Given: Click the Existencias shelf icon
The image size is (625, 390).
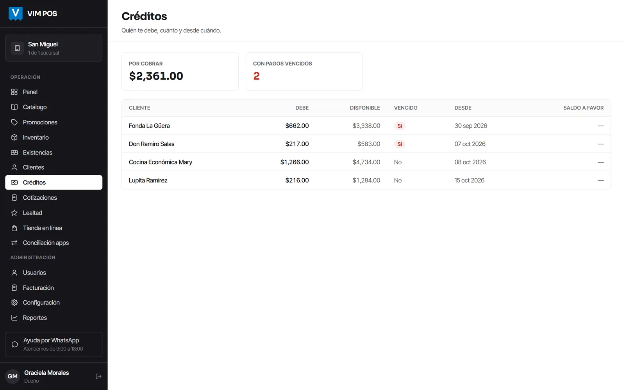Looking at the screenshot, I should point(14,152).
